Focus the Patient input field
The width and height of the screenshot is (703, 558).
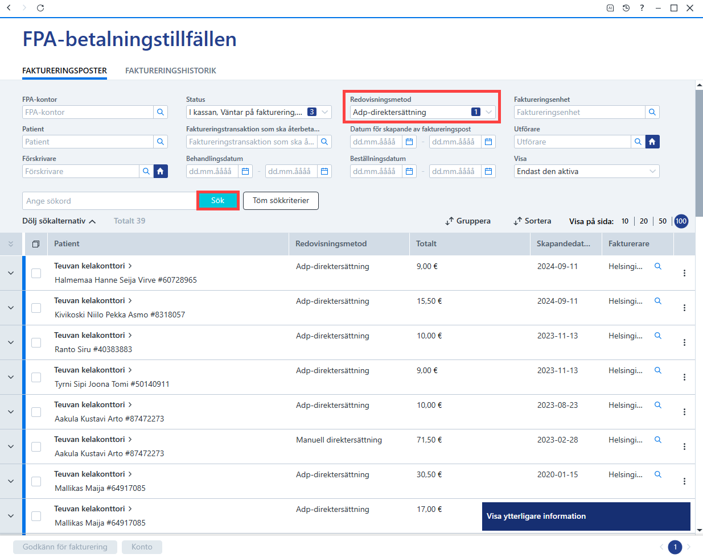(x=88, y=142)
